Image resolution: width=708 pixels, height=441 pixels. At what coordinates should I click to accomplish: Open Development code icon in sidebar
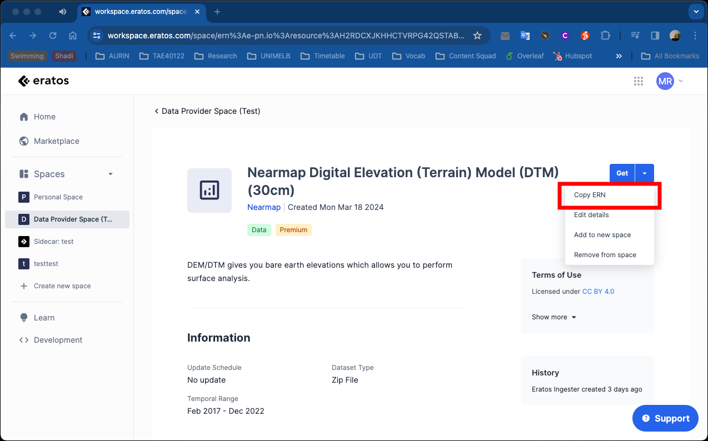tap(24, 340)
